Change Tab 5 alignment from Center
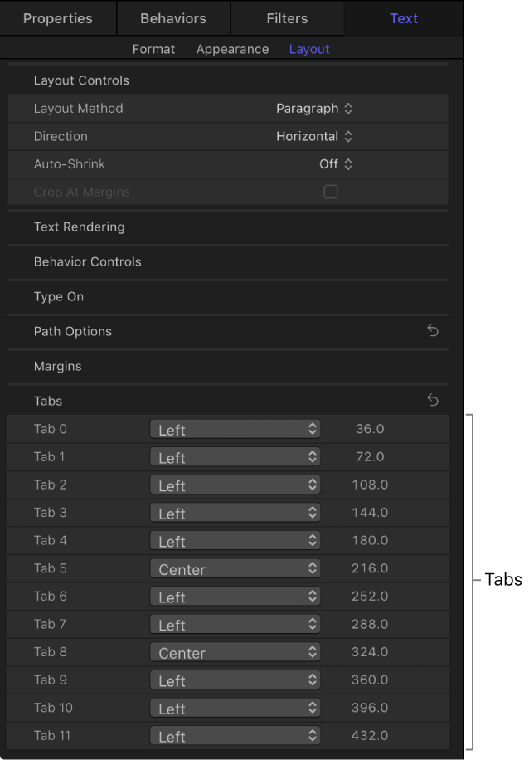Screen dimensions: 529x760 pyautogui.click(x=235, y=568)
